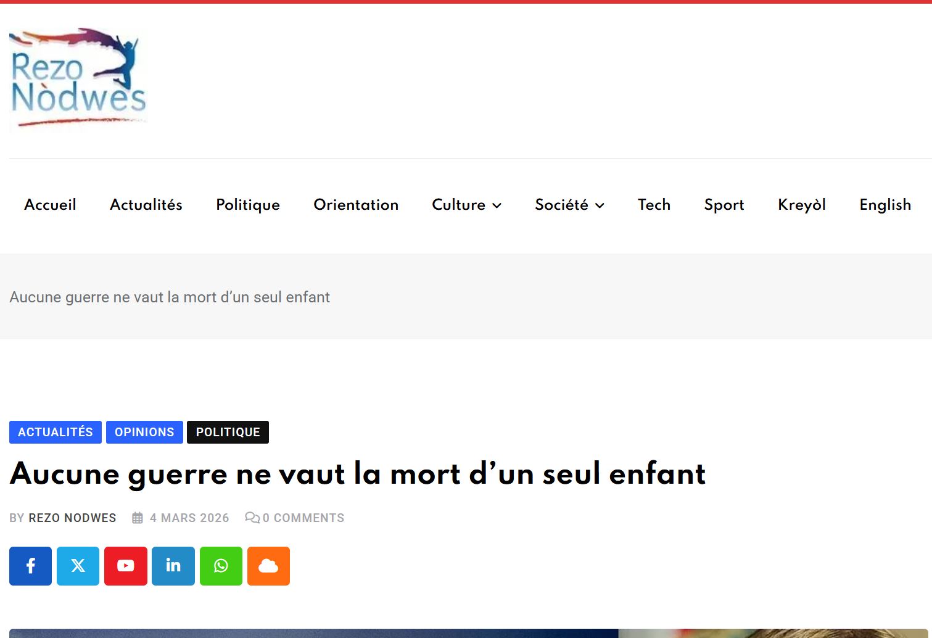The height and width of the screenshot is (638, 932).
Task: Click the Rezo Nòdwès logo
Action: tap(78, 78)
